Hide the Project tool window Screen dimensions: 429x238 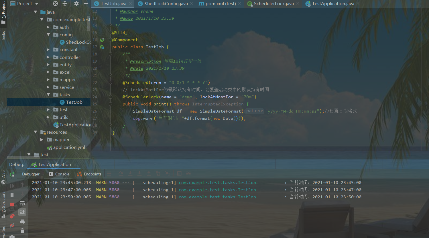86,3
